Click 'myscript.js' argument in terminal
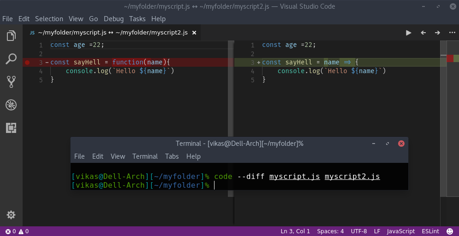 (x=295, y=176)
